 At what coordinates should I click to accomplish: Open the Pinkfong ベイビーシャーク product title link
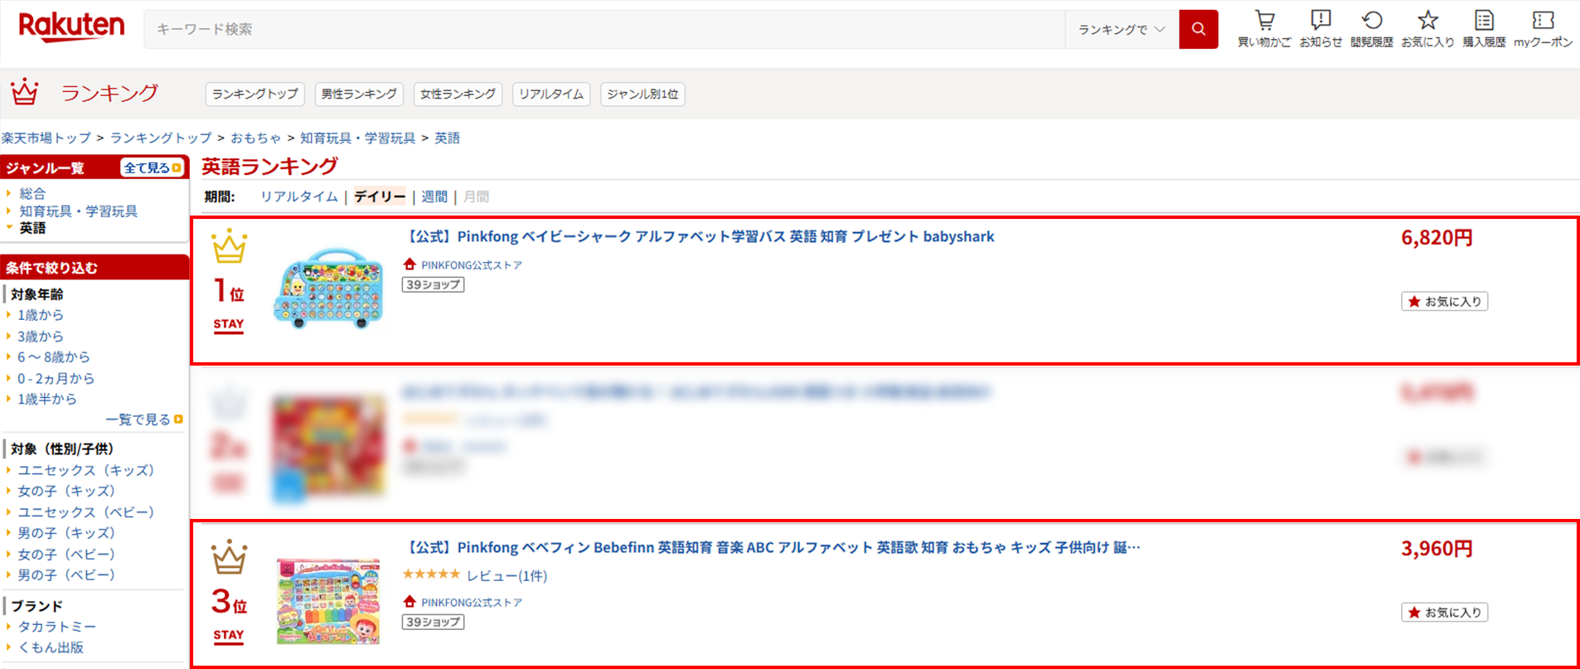tap(699, 236)
